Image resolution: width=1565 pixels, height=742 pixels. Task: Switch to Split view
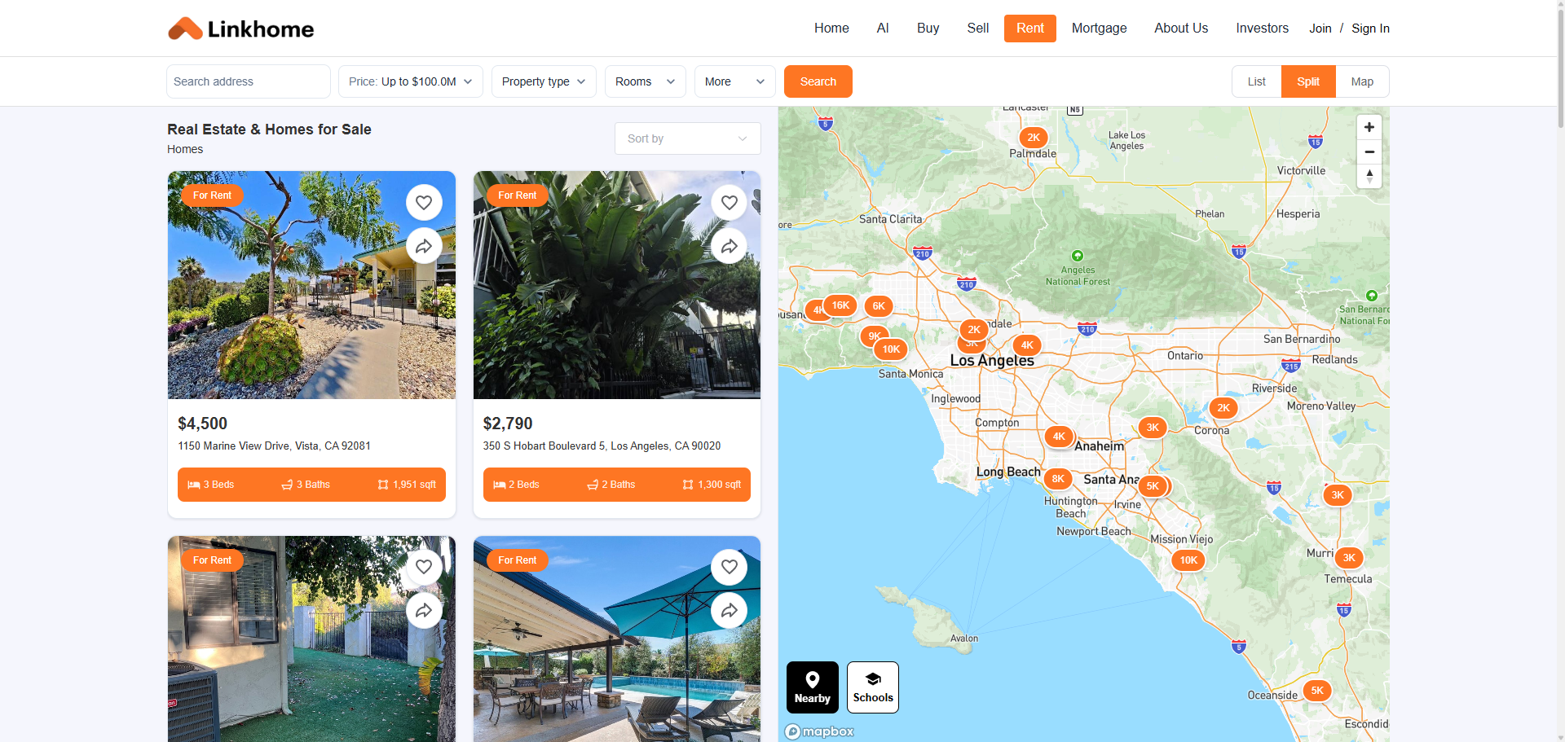click(x=1308, y=81)
